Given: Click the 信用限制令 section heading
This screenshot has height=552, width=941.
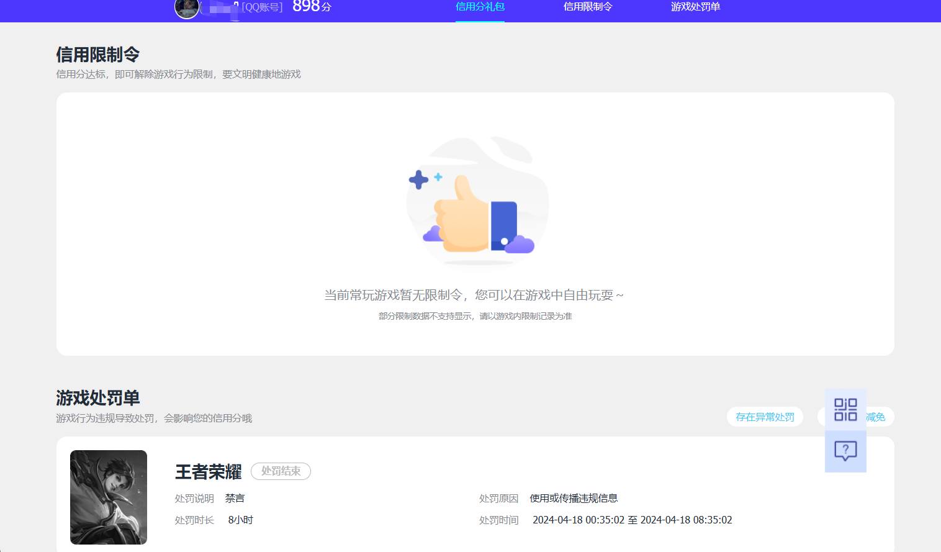Looking at the screenshot, I should coord(97,55).
